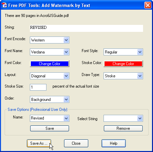Click the Free PDF Tools title bar icon

[x=4, y=5]
